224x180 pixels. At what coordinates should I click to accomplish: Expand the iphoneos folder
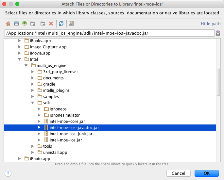coord(39,109)
